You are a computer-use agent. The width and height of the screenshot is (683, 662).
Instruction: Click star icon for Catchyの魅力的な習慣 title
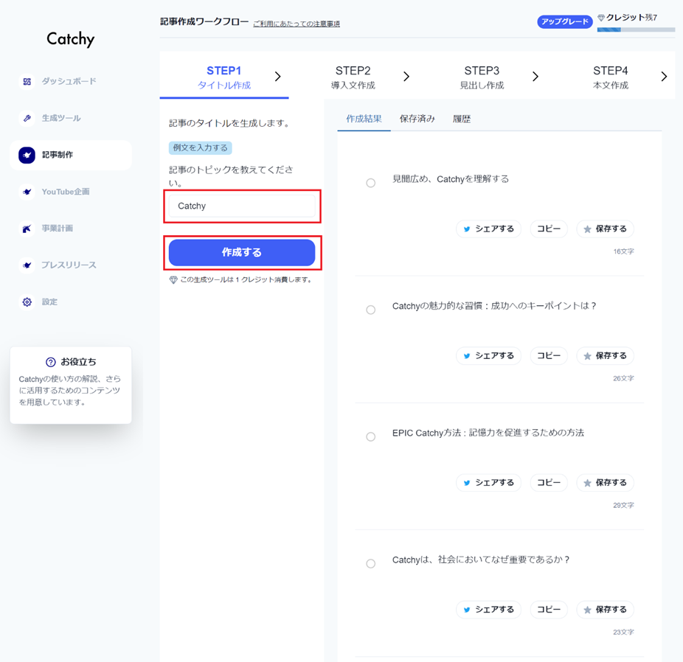[587, 356]
